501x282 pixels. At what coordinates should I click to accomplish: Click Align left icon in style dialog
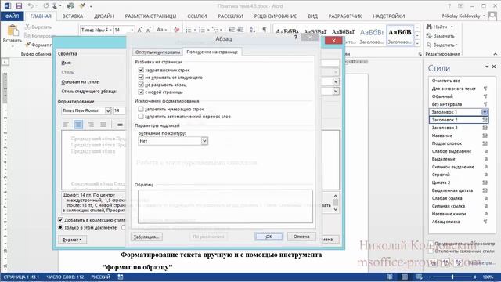point(66,125)
